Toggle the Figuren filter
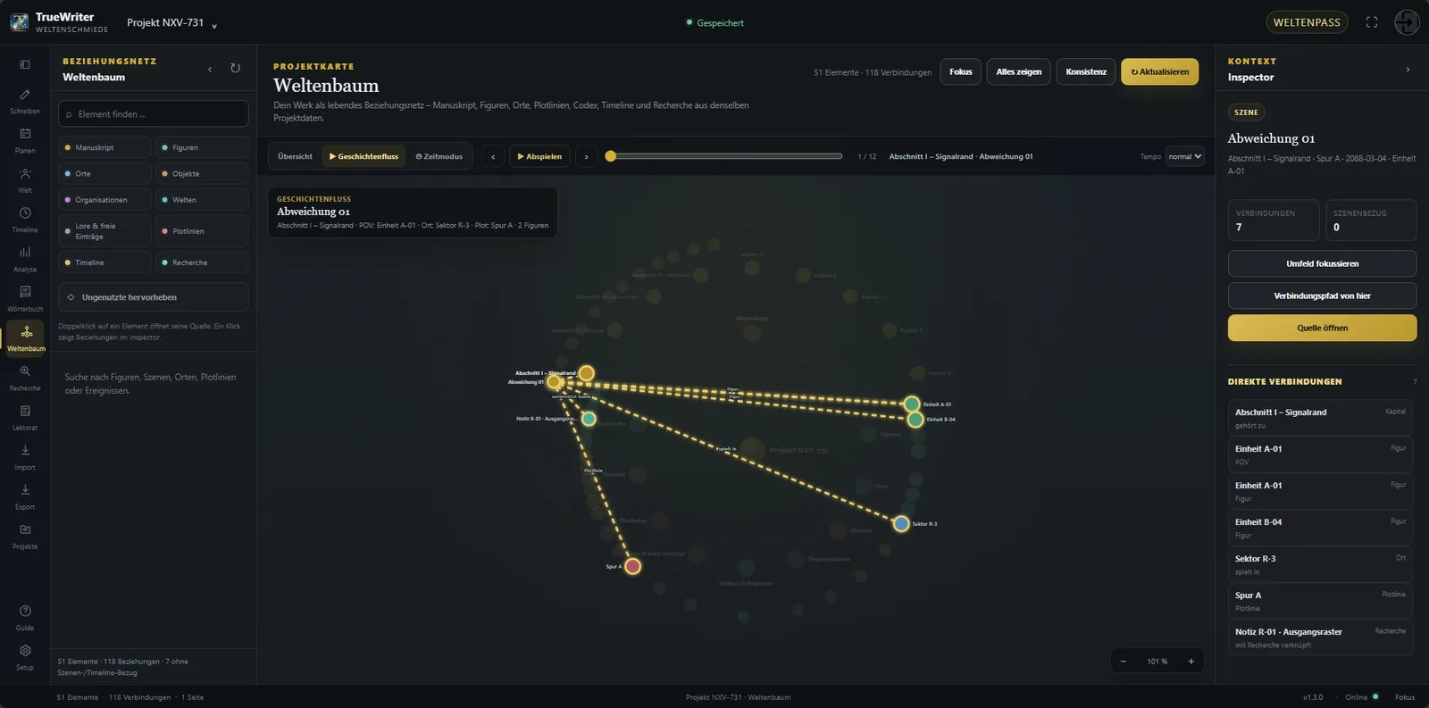Viewport: 1429px width, 708px height. tap(202, 147)
